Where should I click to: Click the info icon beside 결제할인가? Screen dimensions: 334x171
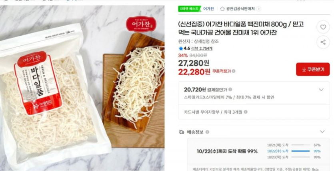[230, 90]
